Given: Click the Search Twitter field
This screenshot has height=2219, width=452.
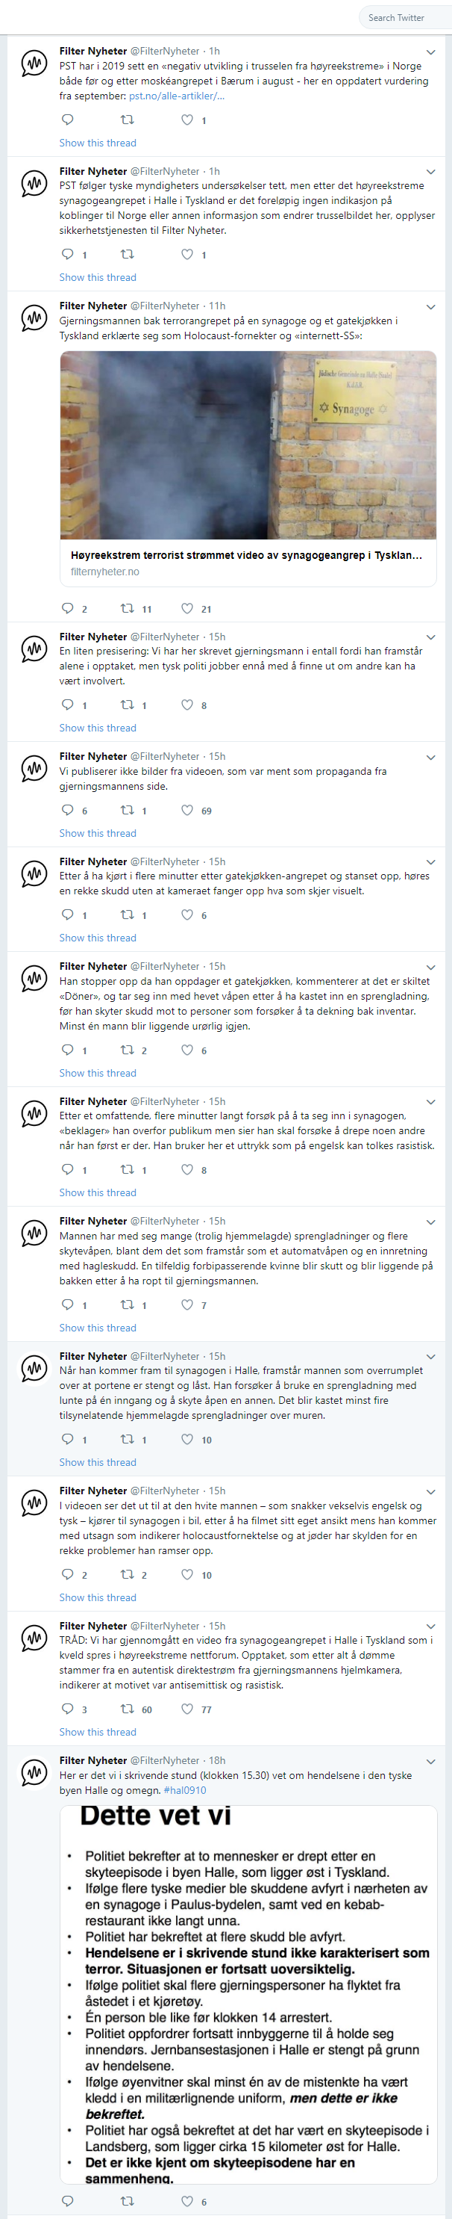Looking at the screenshot, I should pyautogui.click(x=401, y=17).
